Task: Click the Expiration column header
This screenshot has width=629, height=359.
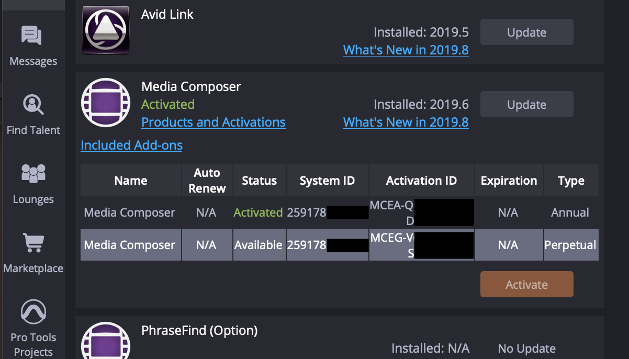Action: coord(509,181)
